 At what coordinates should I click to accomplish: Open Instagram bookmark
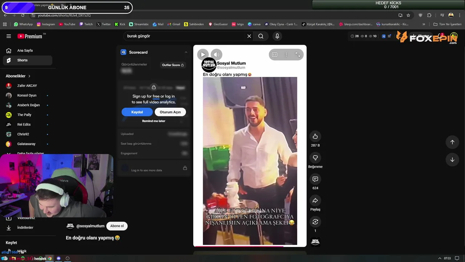point(46,24)
